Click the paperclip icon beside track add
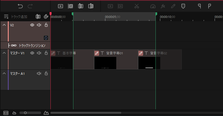 coord(46,17)
